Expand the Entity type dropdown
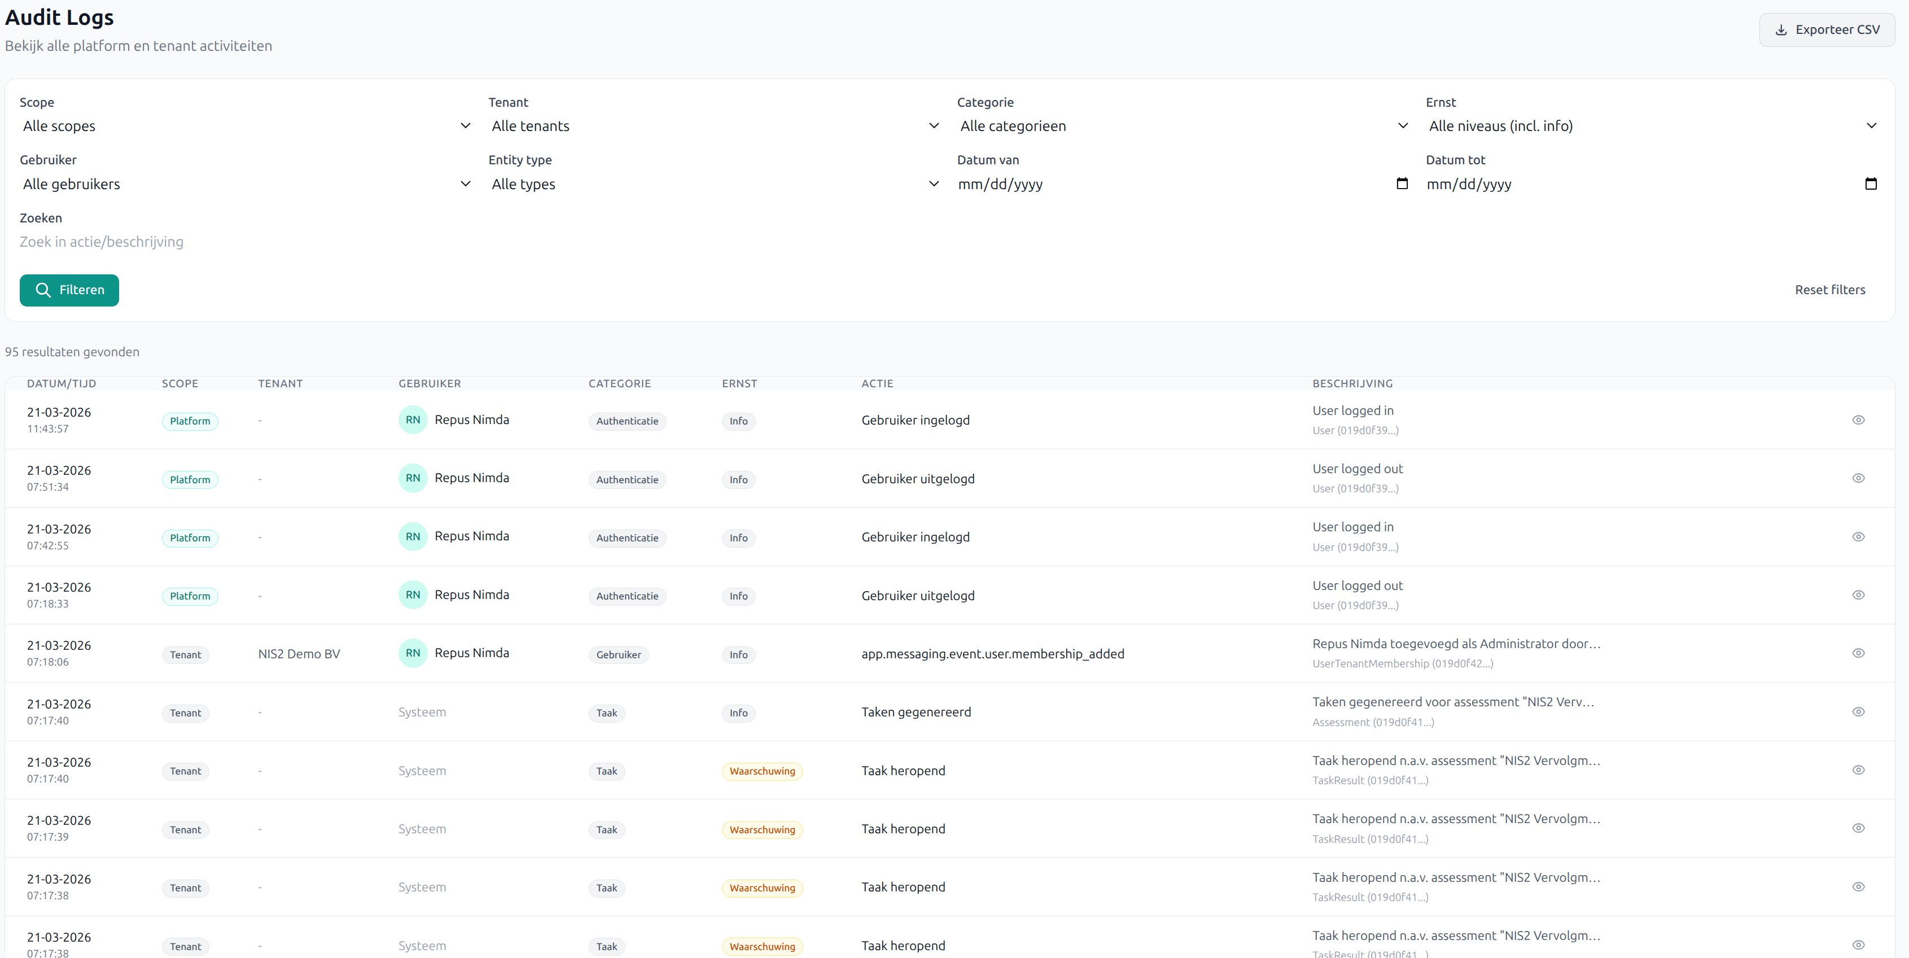The image size is (1909, 958). coord(713,183)
